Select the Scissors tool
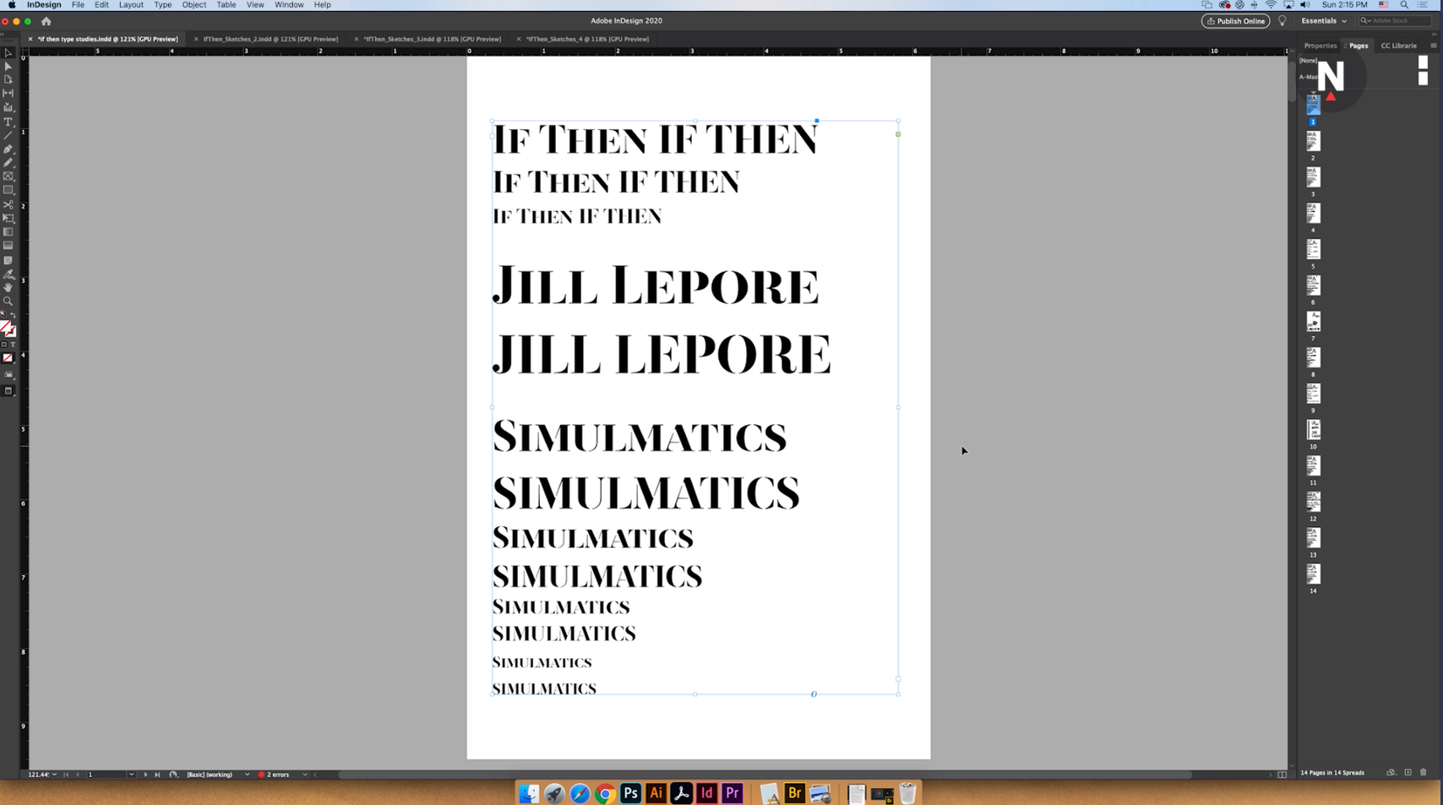Image resolution: width=1443 pixels, height=805 pixels. point(8,204)
